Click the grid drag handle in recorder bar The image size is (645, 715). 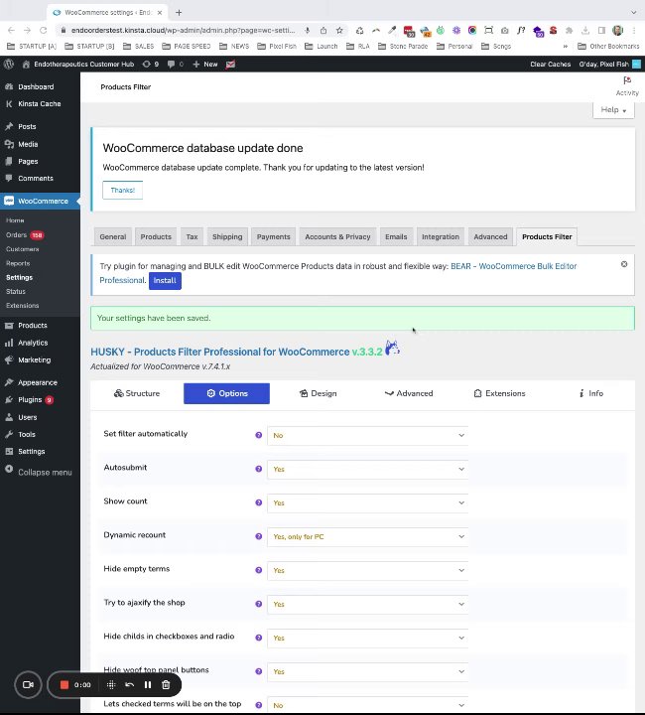pos(111,684)
